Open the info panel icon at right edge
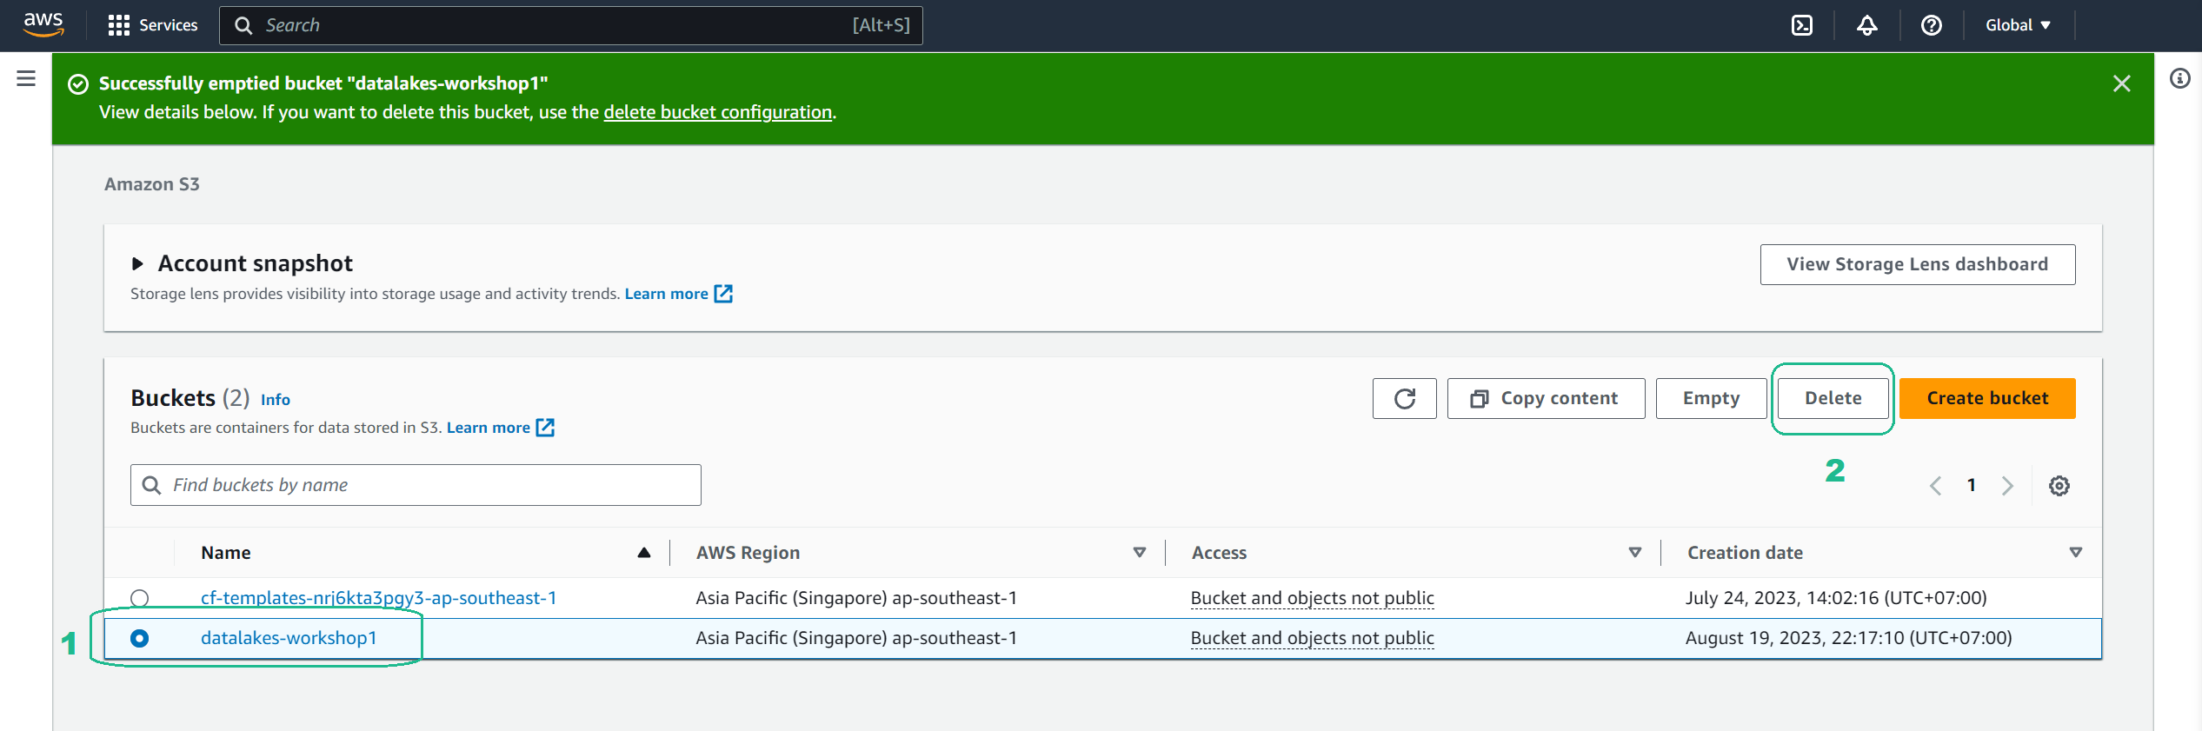The height and width of the screenshot is (731, 2202). 2179,78
